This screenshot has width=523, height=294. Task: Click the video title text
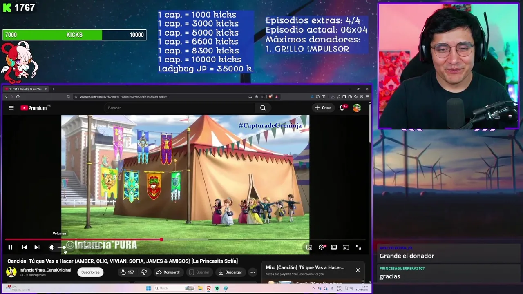[x=122, y=261]
